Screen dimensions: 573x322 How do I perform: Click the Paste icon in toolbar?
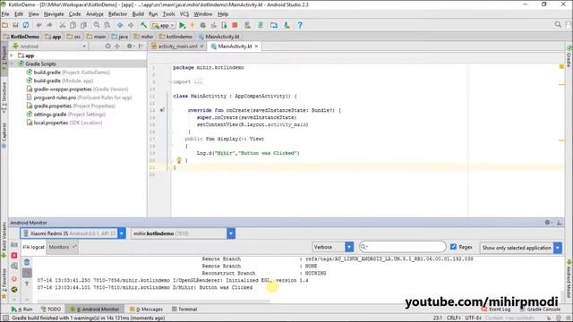(x=83, y=25)
